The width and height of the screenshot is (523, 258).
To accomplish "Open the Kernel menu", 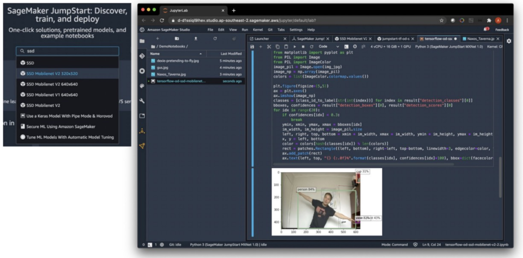I will (258, 29).
